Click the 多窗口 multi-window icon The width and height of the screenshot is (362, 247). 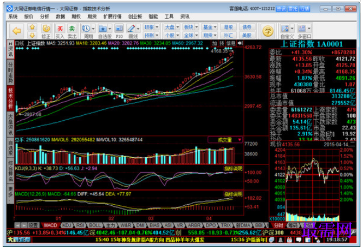point(302,29)
